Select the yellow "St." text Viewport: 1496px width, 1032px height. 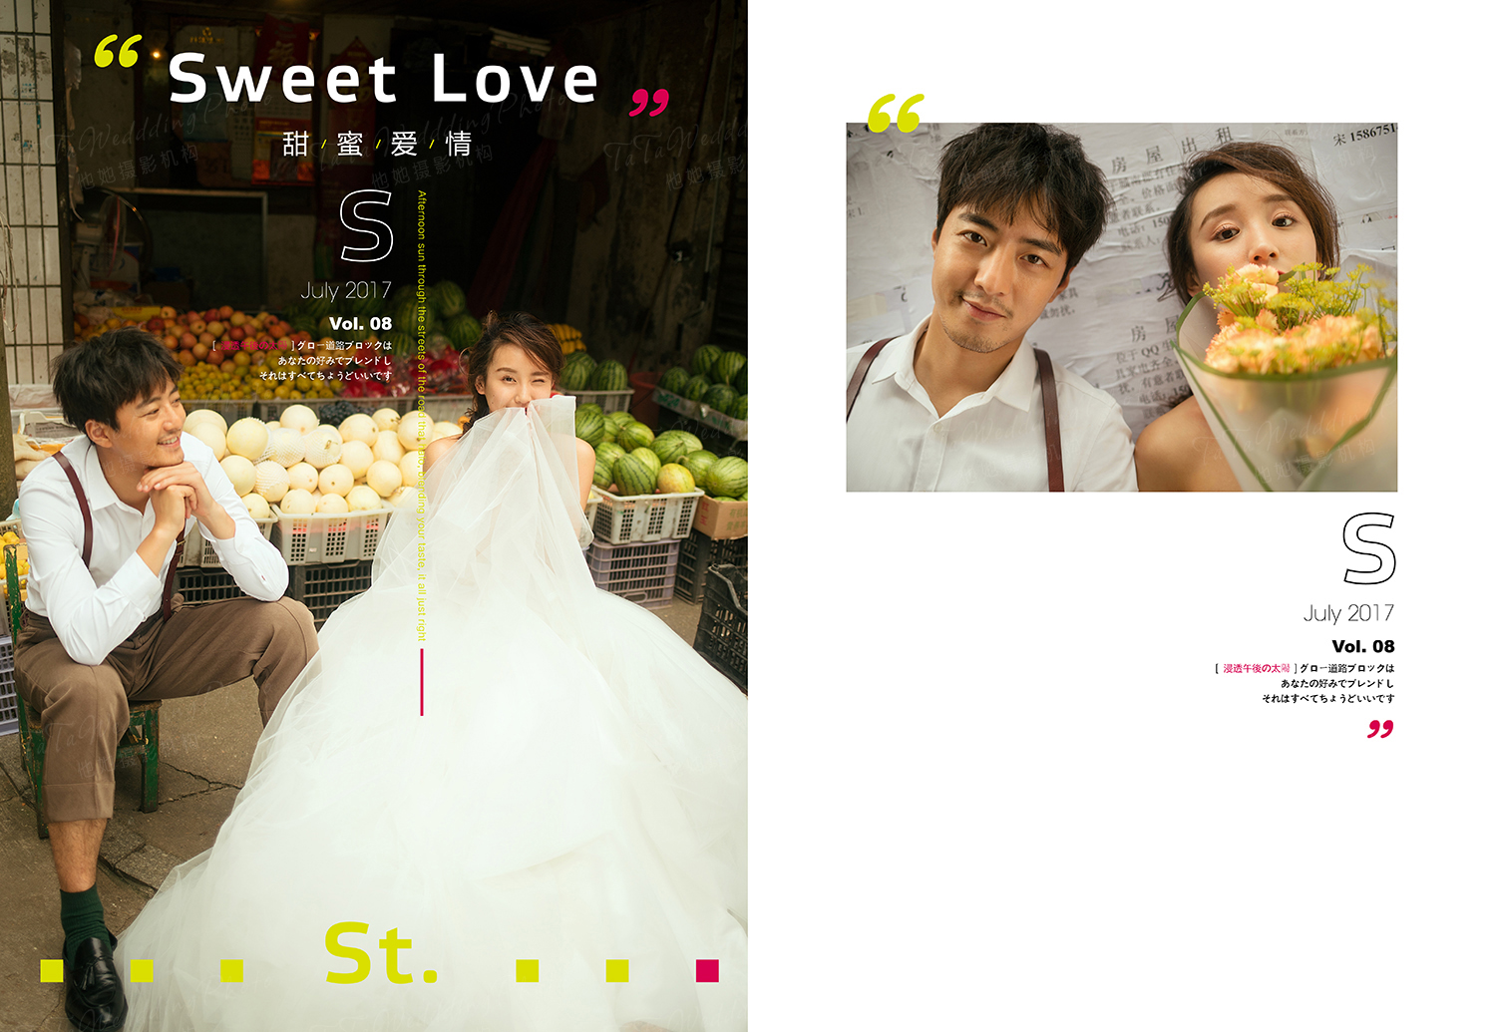(381, 953)
